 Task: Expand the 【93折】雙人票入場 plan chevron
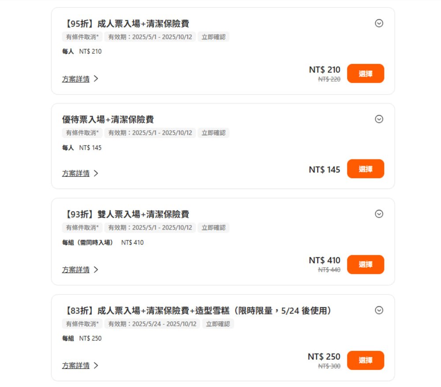379,214
